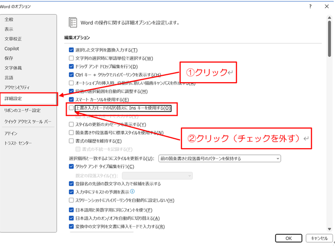Screen dimensions: 335x246
Task: Select the 保存 category
Action: [9, 58]
